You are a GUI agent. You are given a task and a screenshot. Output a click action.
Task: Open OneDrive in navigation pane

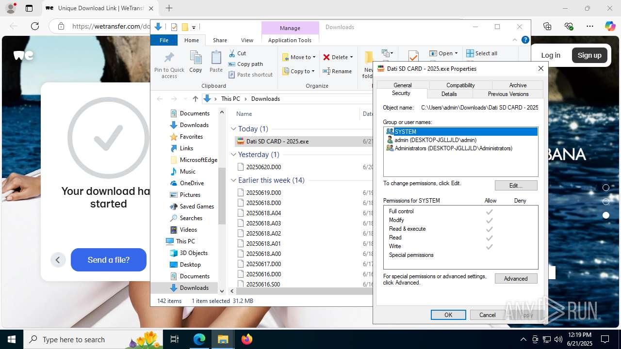point(191,183)
